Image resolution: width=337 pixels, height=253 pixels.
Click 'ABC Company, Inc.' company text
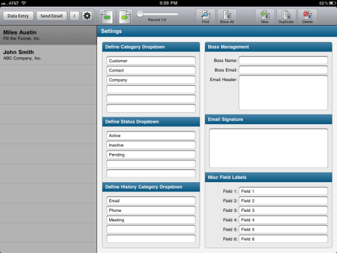tap(22, 58)
